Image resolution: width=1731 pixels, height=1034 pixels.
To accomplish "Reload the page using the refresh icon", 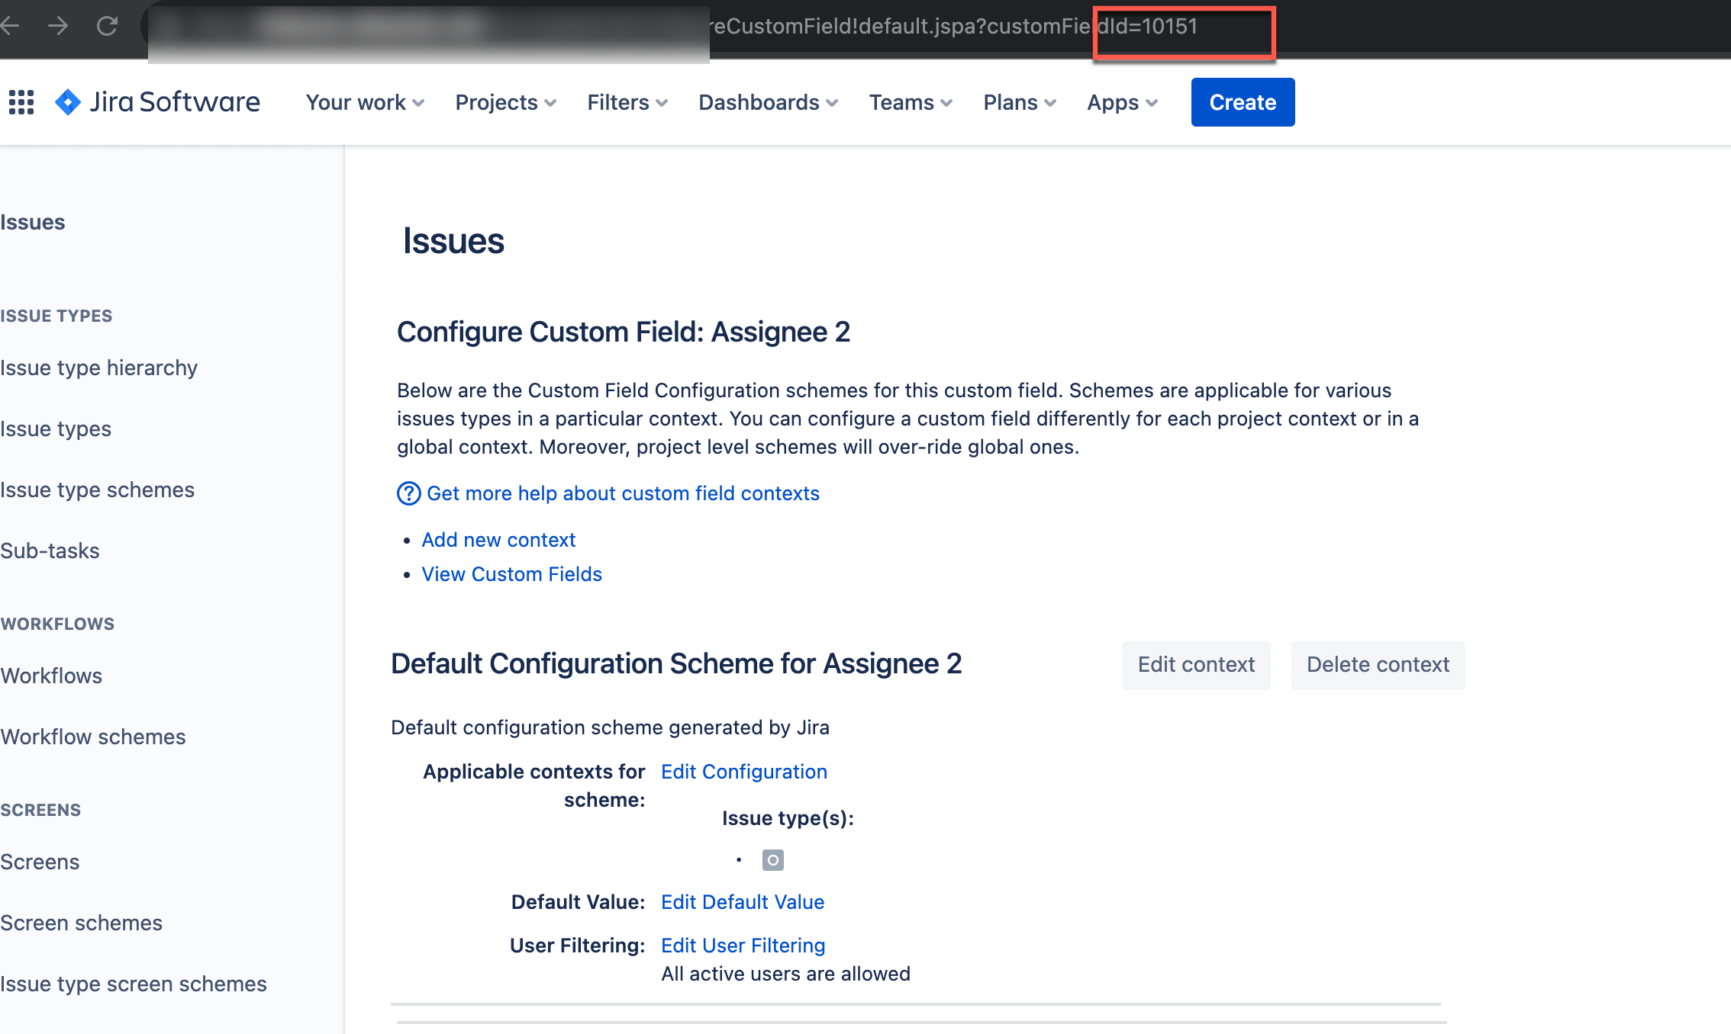I will [x=107, y=25].
